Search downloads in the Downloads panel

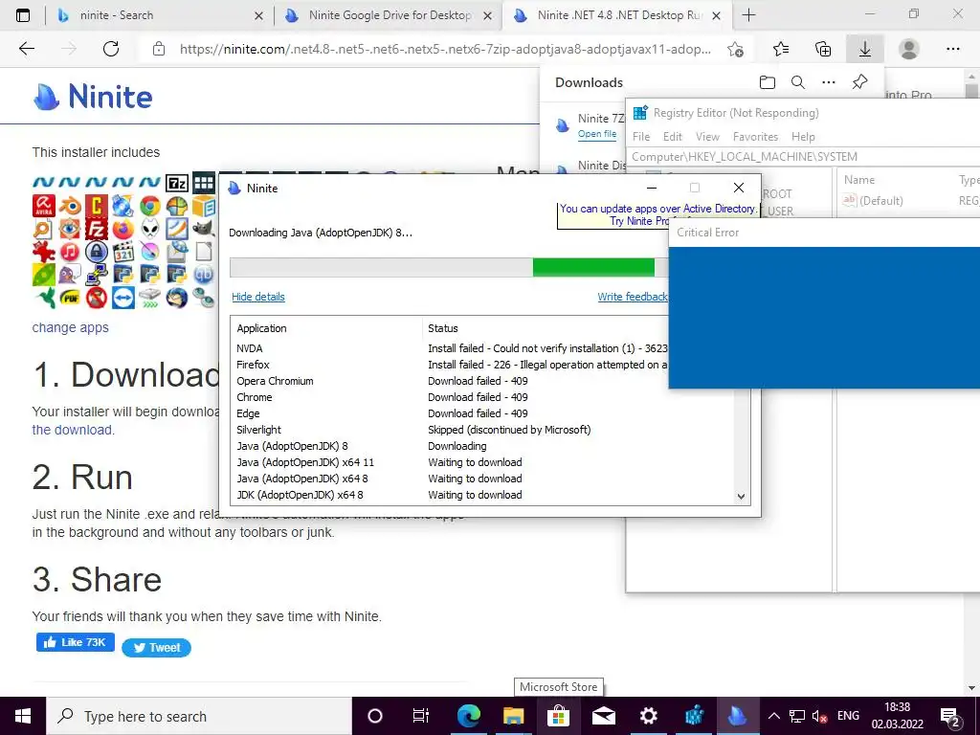[x=798, y=82]
